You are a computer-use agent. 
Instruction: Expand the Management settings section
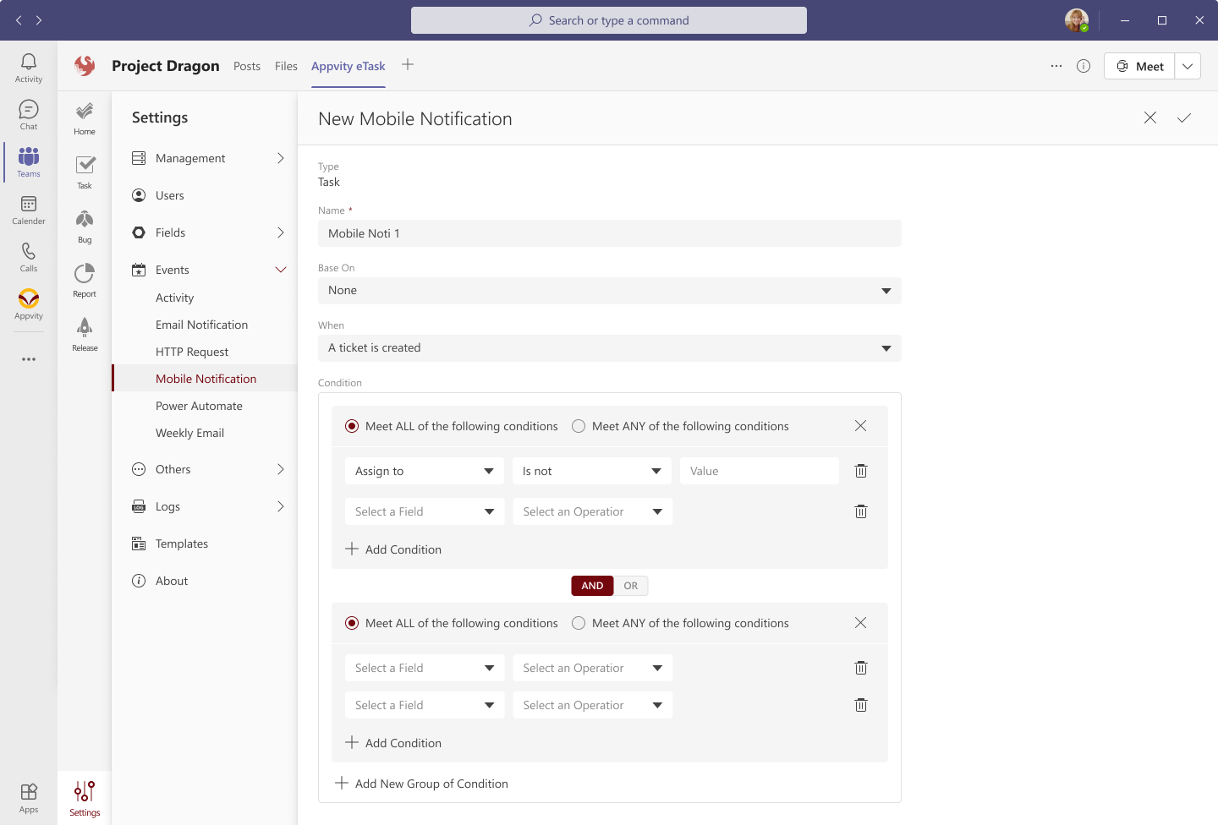point(208,158)
